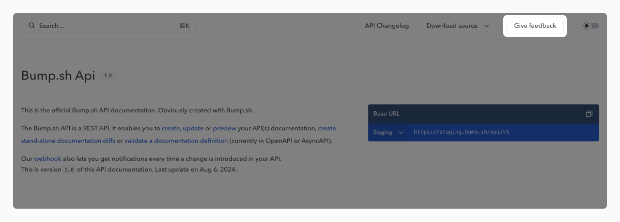Screen dimensions: 620x222
Task: Open the Staging server selector
Action: coord(388,132)
